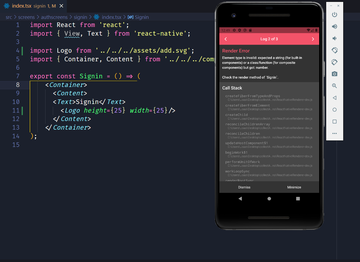Raise volume with the emulator volume up icon
Image resolution: width=360 pixels, height=262 pixels.
tap(335, 26)
